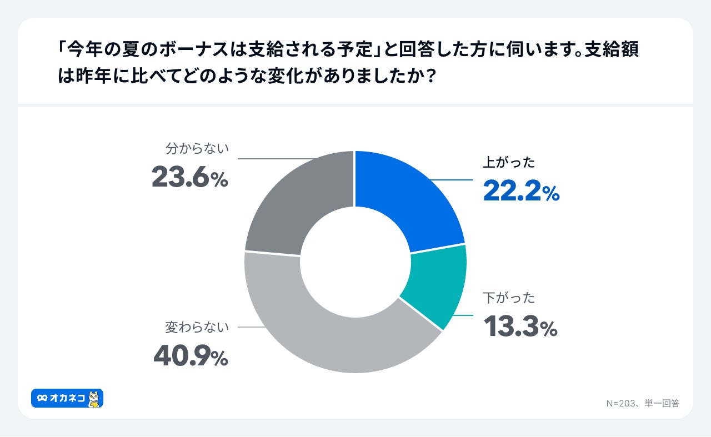Screen dimensions: 711x437
Task: Click the N=203 単一回答 footnote
Action: click(x=643, y=404)
